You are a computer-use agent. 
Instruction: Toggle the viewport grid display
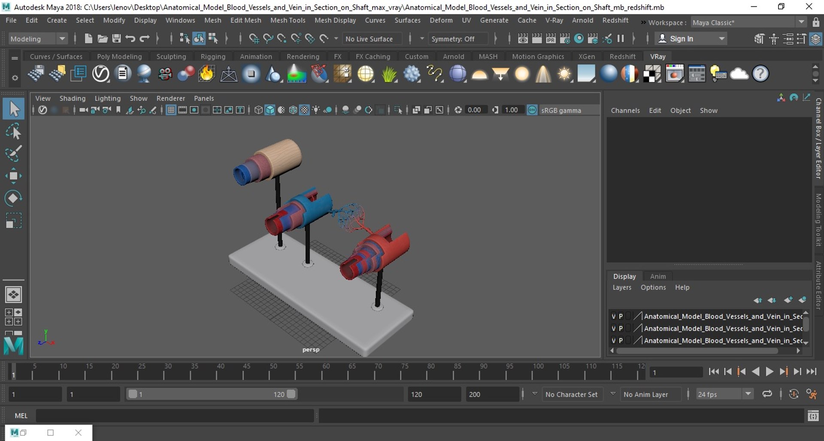point(171,110)
